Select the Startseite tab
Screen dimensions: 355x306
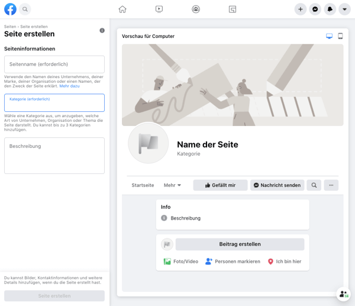(143, 185)
